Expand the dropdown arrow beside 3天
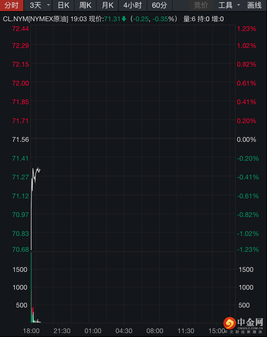The height and width of the screenshot is (337, 267). [48, 5]
